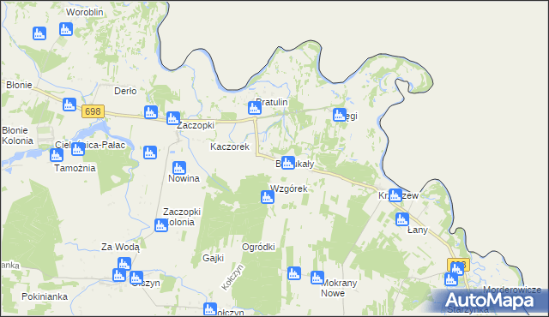Screen dimensions: 549x317
Task: Select the Kaczorek label
Action: [230, 147]
